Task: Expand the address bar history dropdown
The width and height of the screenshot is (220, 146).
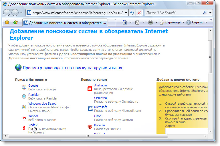Action: (x=126, y=13)
